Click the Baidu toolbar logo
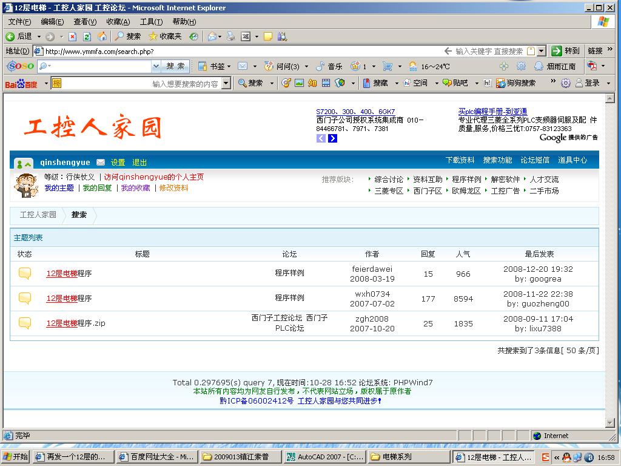This screenshot has width=621, height=466. tap(21, 83)
